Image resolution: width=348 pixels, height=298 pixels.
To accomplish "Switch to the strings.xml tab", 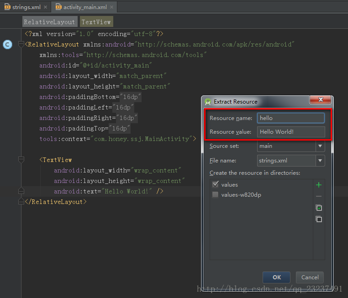I will pos(23,7).
